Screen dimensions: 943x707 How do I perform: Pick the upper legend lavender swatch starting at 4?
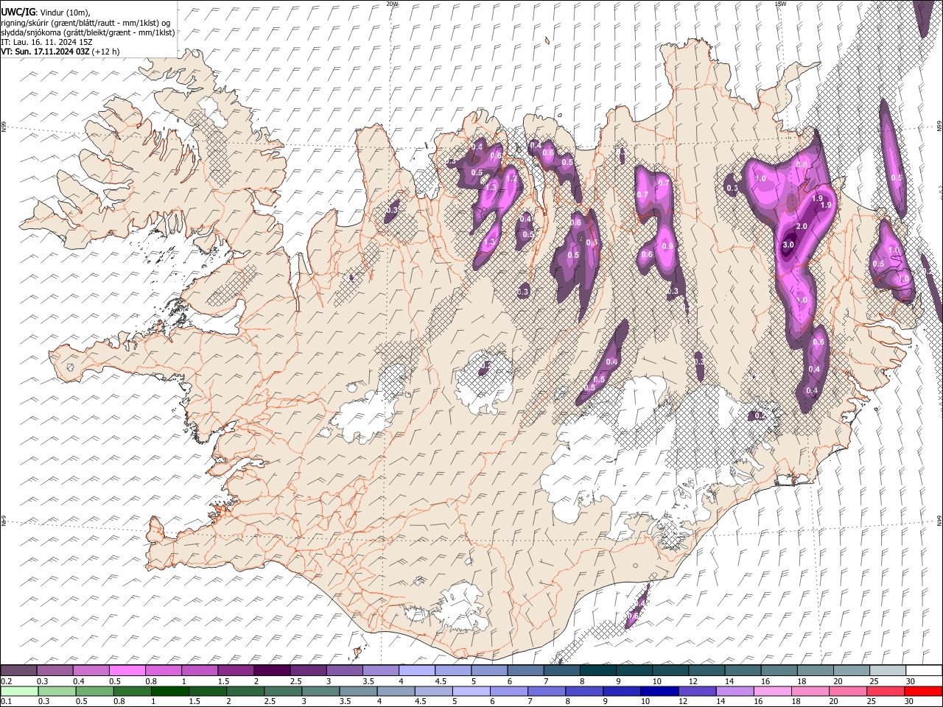416,671
